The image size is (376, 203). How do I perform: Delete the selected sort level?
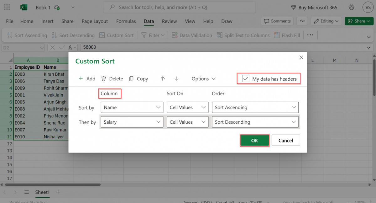tap(112, 79)
